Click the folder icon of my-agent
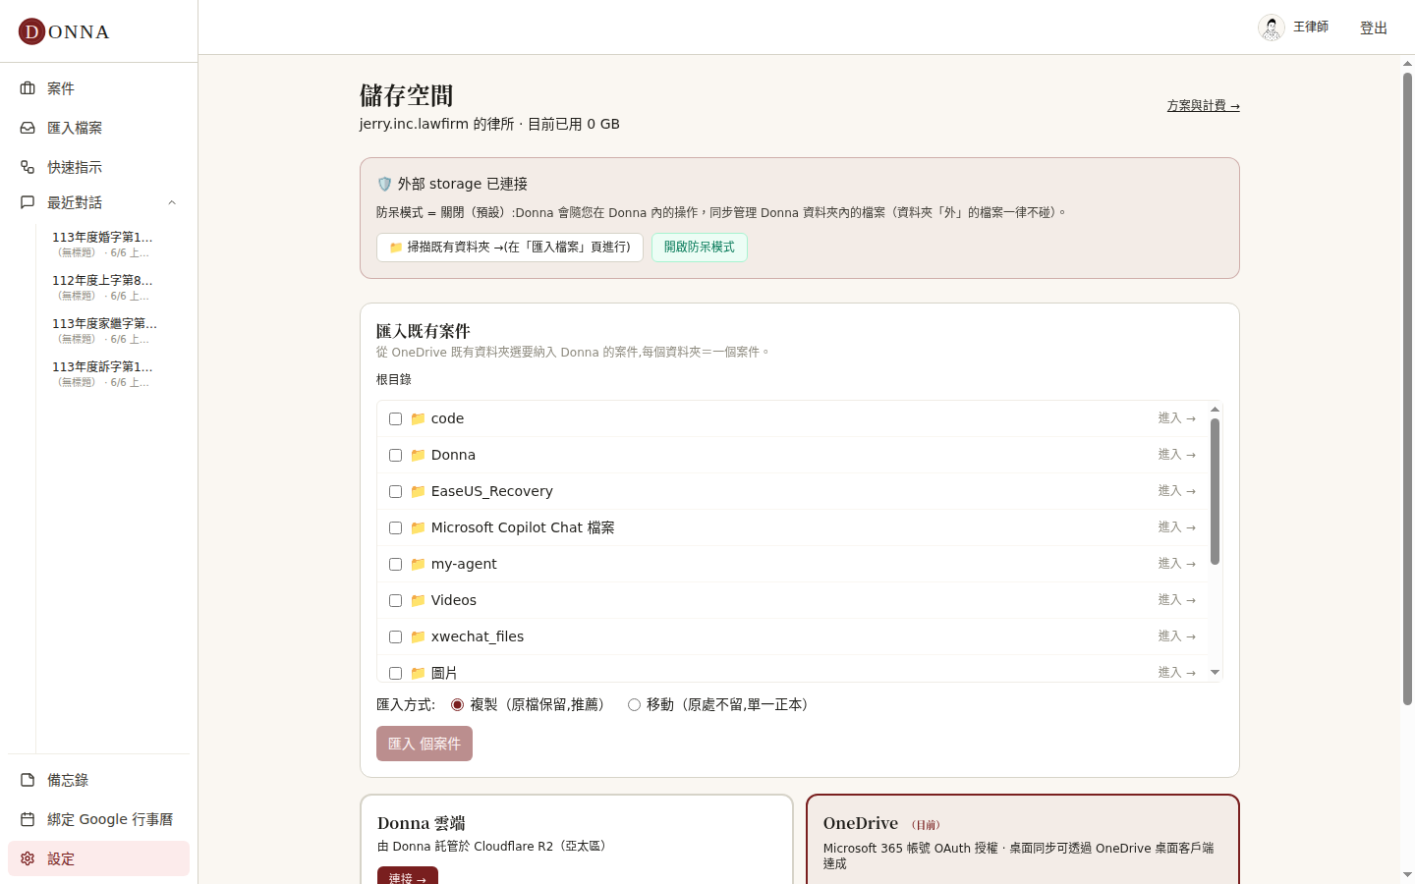The image size is (1415, 884). pos(418,564)
